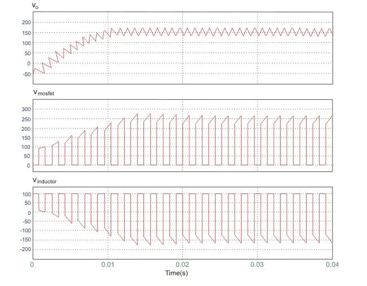Image resolution: width=367 pixels, height=286 pixels.
Task: Click the -150 y-axis label in Vinductor plot
Action: click(21, 240)
